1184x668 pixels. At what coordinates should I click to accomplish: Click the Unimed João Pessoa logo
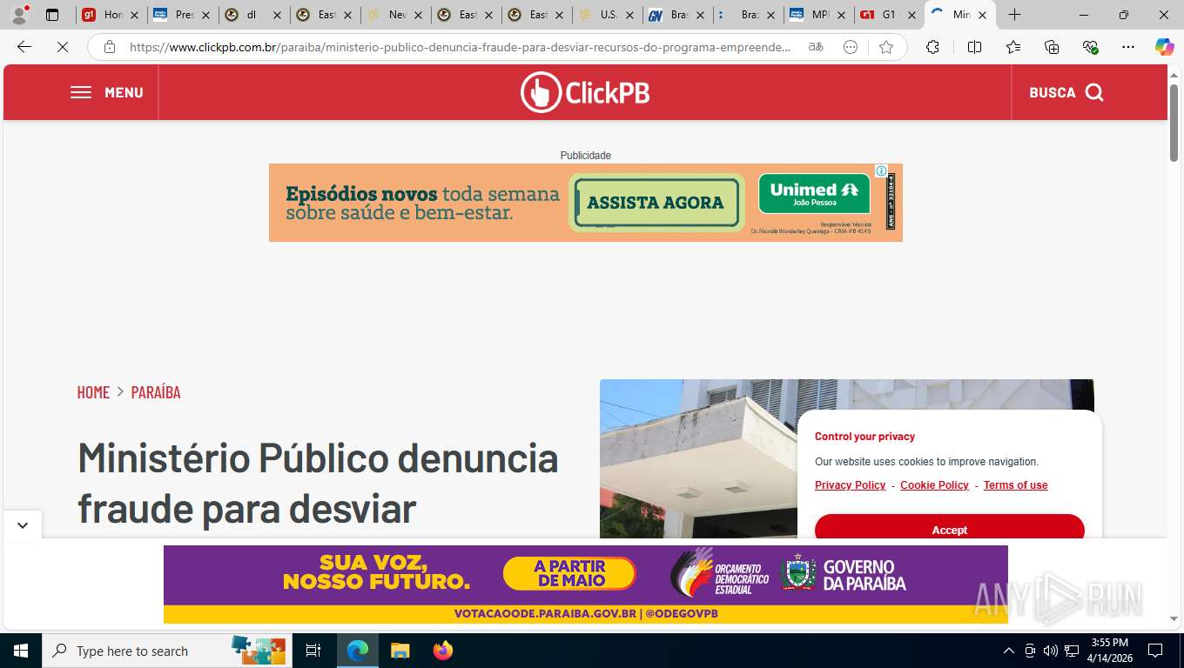[814, 193]
